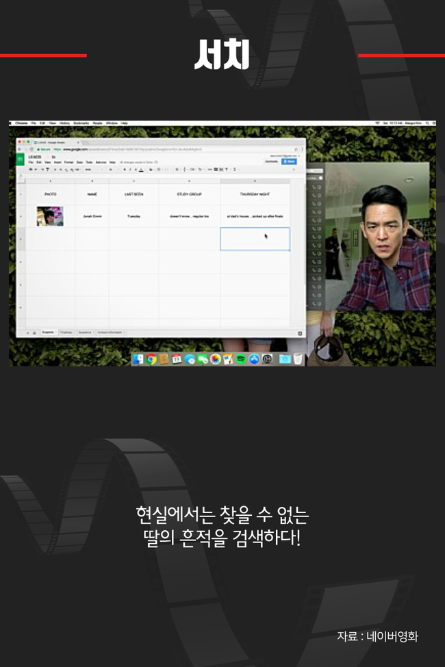The image size is (445, 667).
Task: Select the paint format tool
Action: click(47, 169)
